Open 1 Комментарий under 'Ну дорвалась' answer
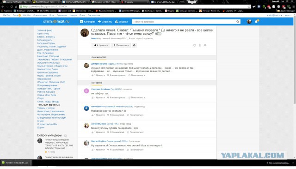The width and height of the screenshot is (296, 169). click(116, 150)
